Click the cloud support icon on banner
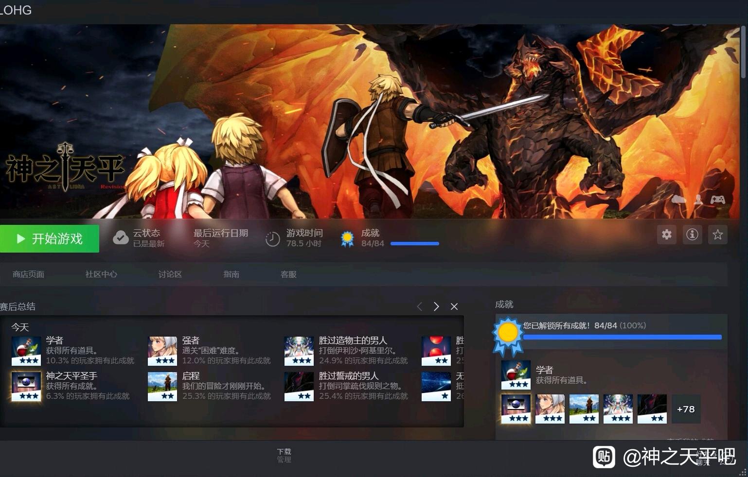Image resolution: width=748 pixels, height=477 pixels. [678, 199]
